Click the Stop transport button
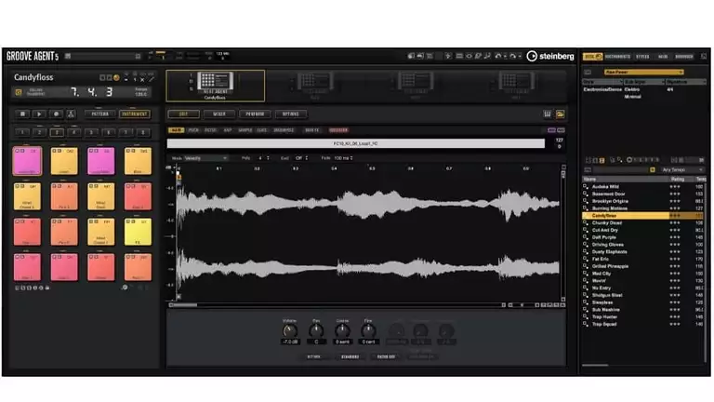Image resolution: width=714 pixels, height=402 pixels. [20, 114]
